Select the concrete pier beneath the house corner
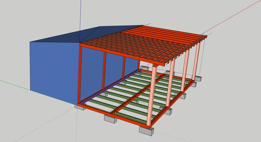Image resolution: width=261 pixels, height=142 pixels. click(x=80, y=107)
